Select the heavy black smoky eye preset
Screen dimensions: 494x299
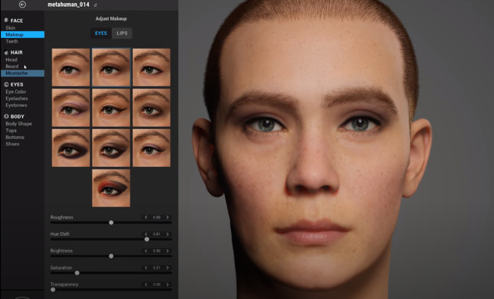(x=71, y=148)
